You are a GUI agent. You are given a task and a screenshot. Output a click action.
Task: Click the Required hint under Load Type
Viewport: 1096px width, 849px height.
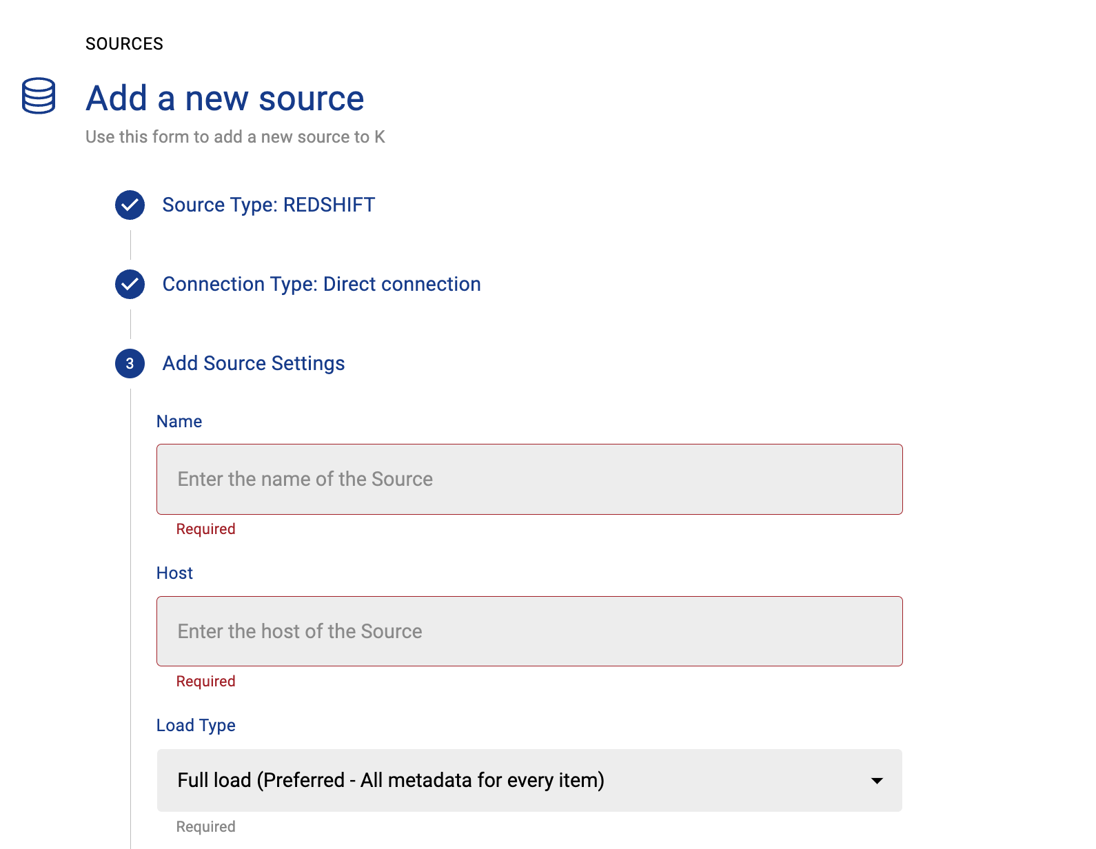(x=205, y=826)
